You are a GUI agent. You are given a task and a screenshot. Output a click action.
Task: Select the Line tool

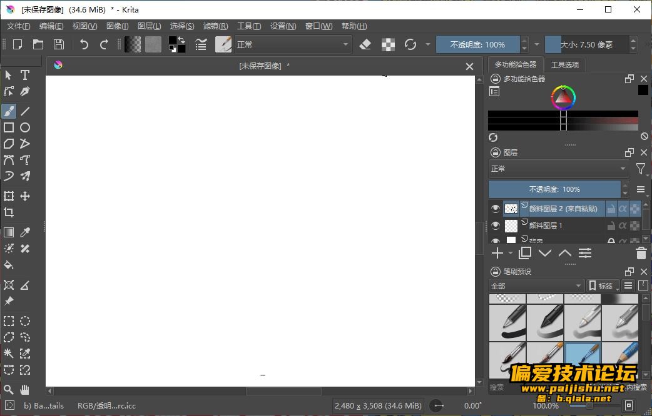click(x=25, y=111)
